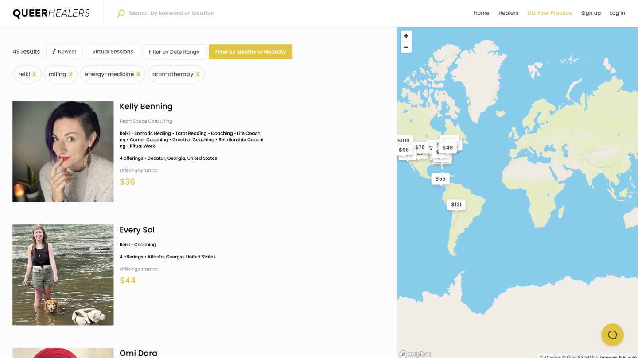
Task: Open Filter by Identity or Modality
Action: (x=250, y=52)
